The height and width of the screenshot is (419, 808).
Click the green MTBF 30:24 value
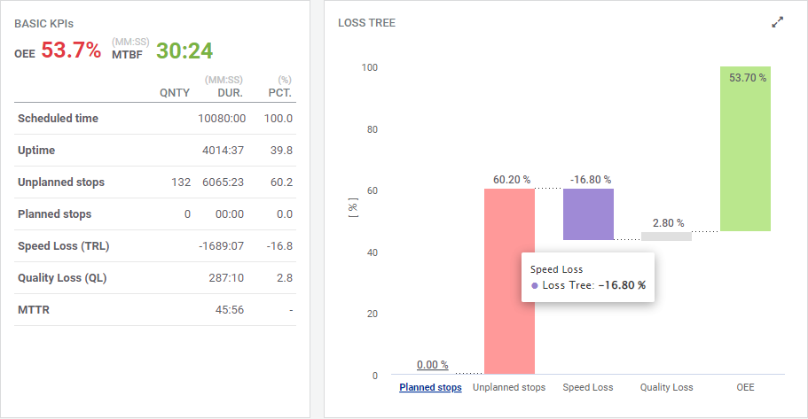(x=184, y=50)
